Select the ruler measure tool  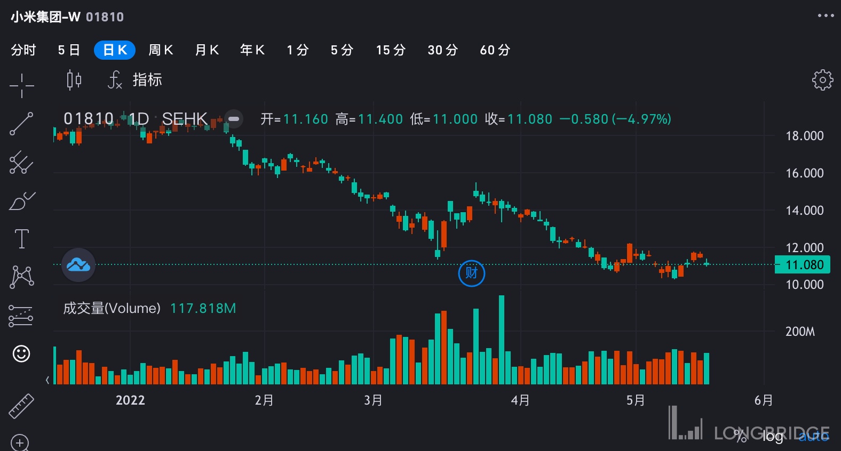pos(21,406)
